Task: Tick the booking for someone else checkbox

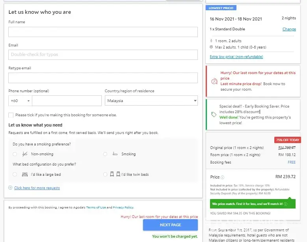Action: pos(11,115)
